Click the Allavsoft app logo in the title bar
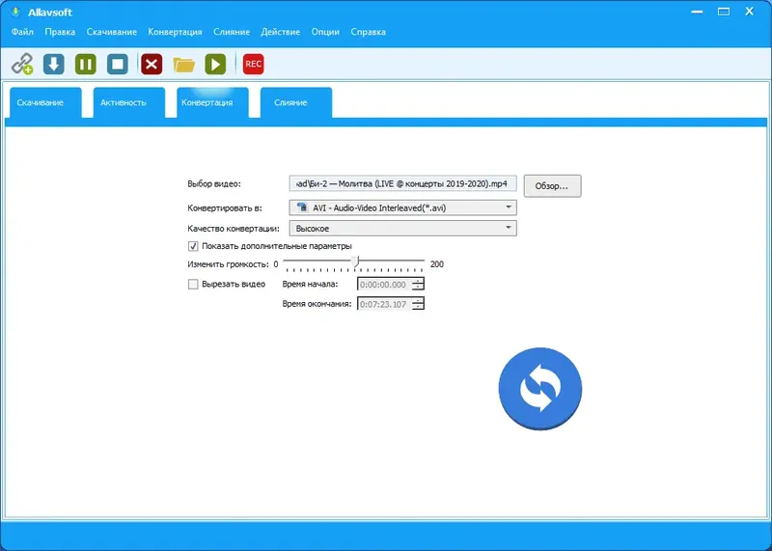 pos(15,12)
